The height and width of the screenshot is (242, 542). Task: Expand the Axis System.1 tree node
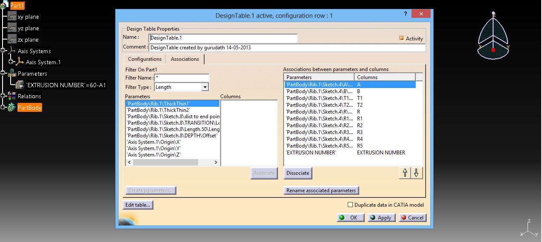click(x=11, y=62)
